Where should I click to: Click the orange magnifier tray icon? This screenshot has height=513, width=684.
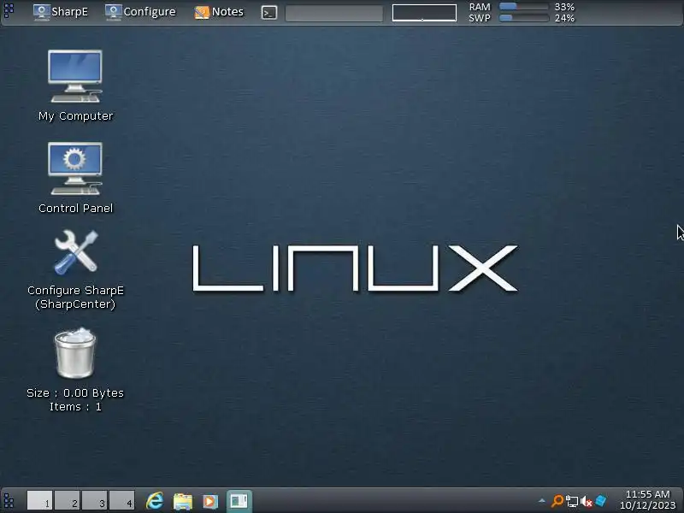click(x=557, y=501)
